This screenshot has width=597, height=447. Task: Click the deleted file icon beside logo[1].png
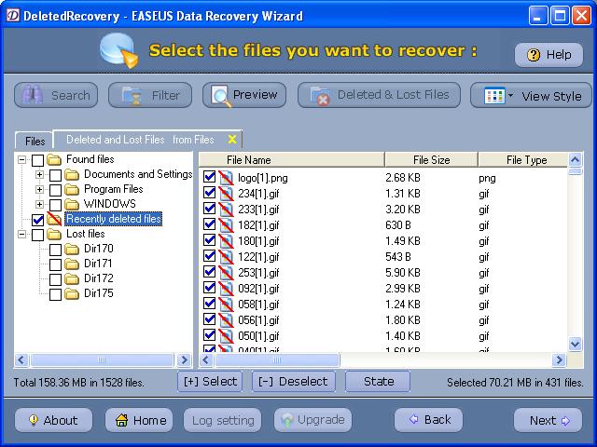click(x=226, y=178)
